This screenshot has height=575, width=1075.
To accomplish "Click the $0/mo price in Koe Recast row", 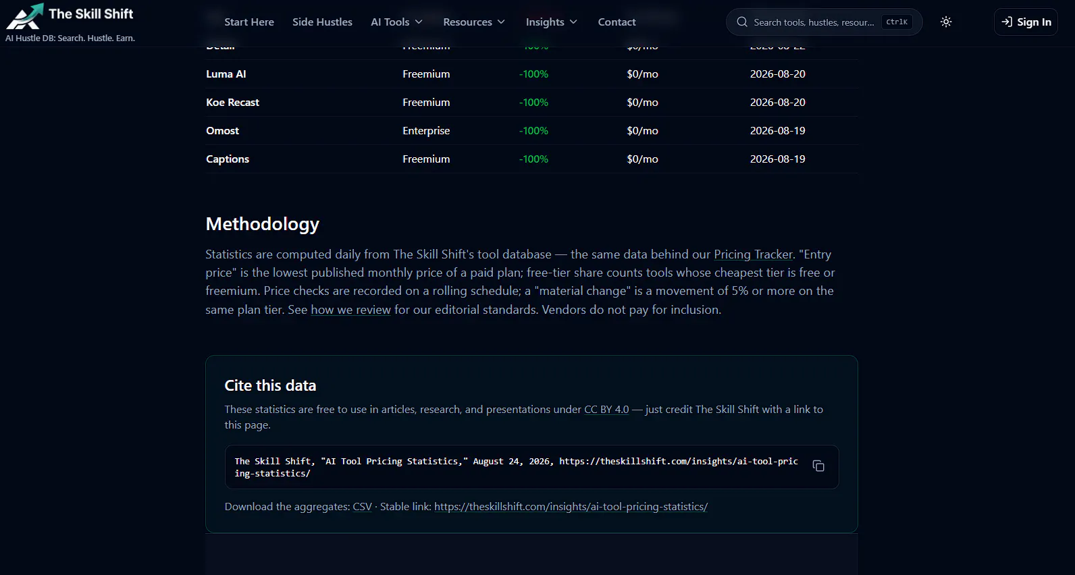I will point(642,103).
